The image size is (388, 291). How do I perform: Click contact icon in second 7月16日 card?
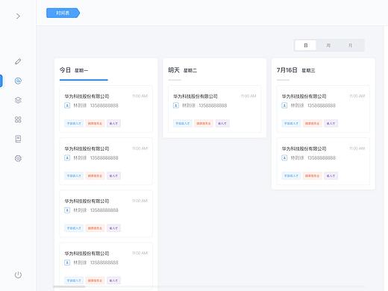284,158
